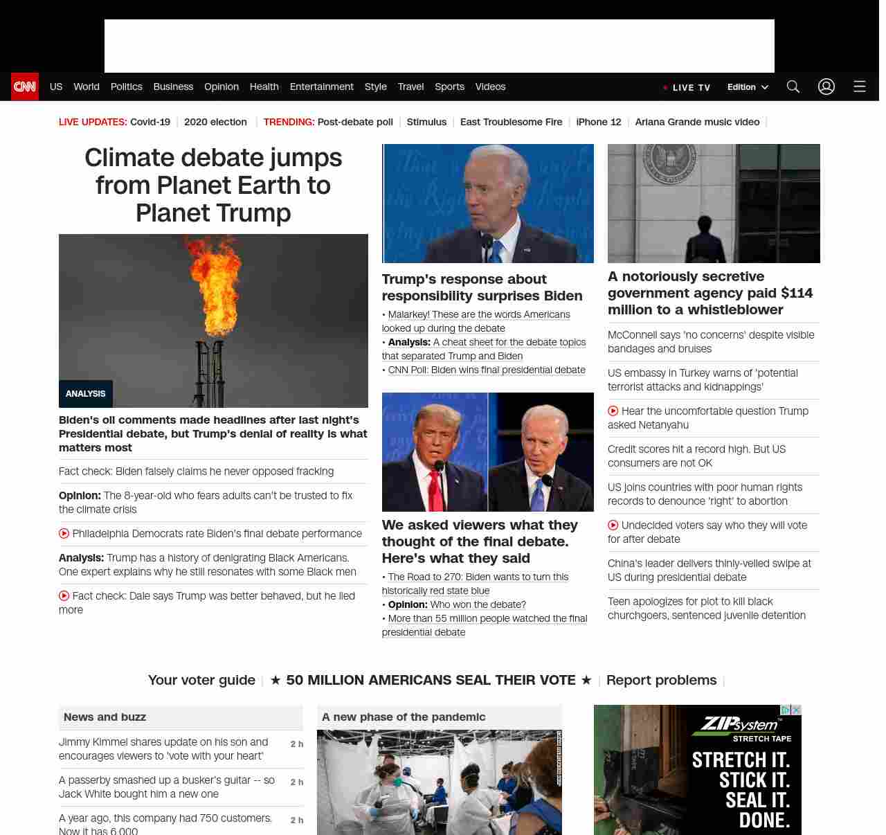
Task: Click the AdChoices icon on ZIP ad
Action: (x=785, y=710)
